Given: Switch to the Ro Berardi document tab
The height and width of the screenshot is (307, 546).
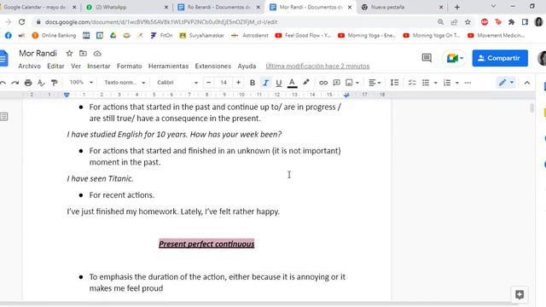Looking at the screenshot, I should click(x=218, y=7).
